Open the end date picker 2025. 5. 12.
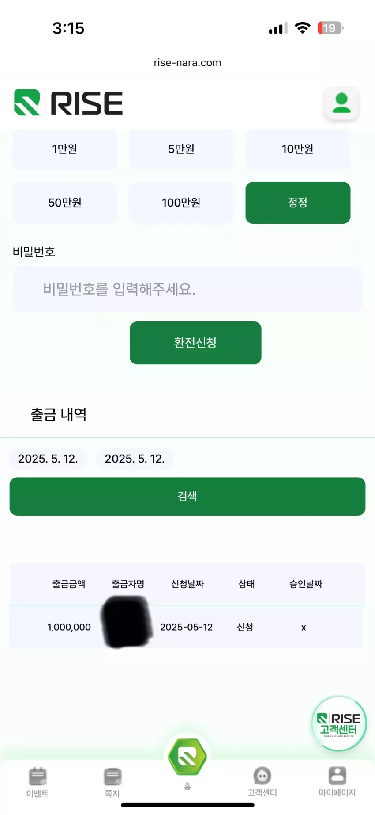375x815 pixels. [135, 459]
